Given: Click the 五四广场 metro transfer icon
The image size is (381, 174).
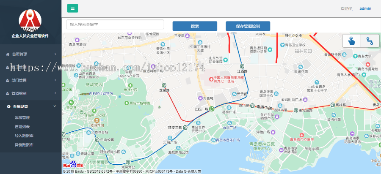Looking at the screenshot, I should 212,109.
